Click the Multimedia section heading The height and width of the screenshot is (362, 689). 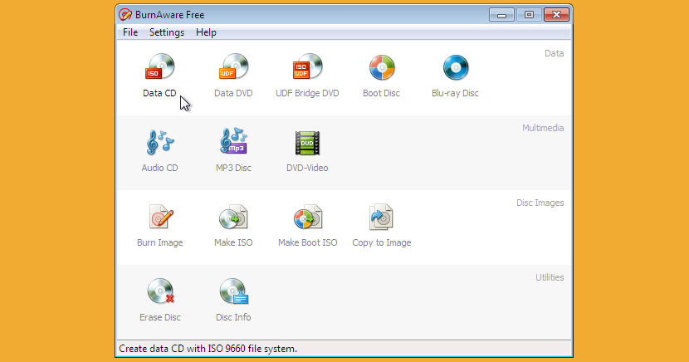(543, 129)
